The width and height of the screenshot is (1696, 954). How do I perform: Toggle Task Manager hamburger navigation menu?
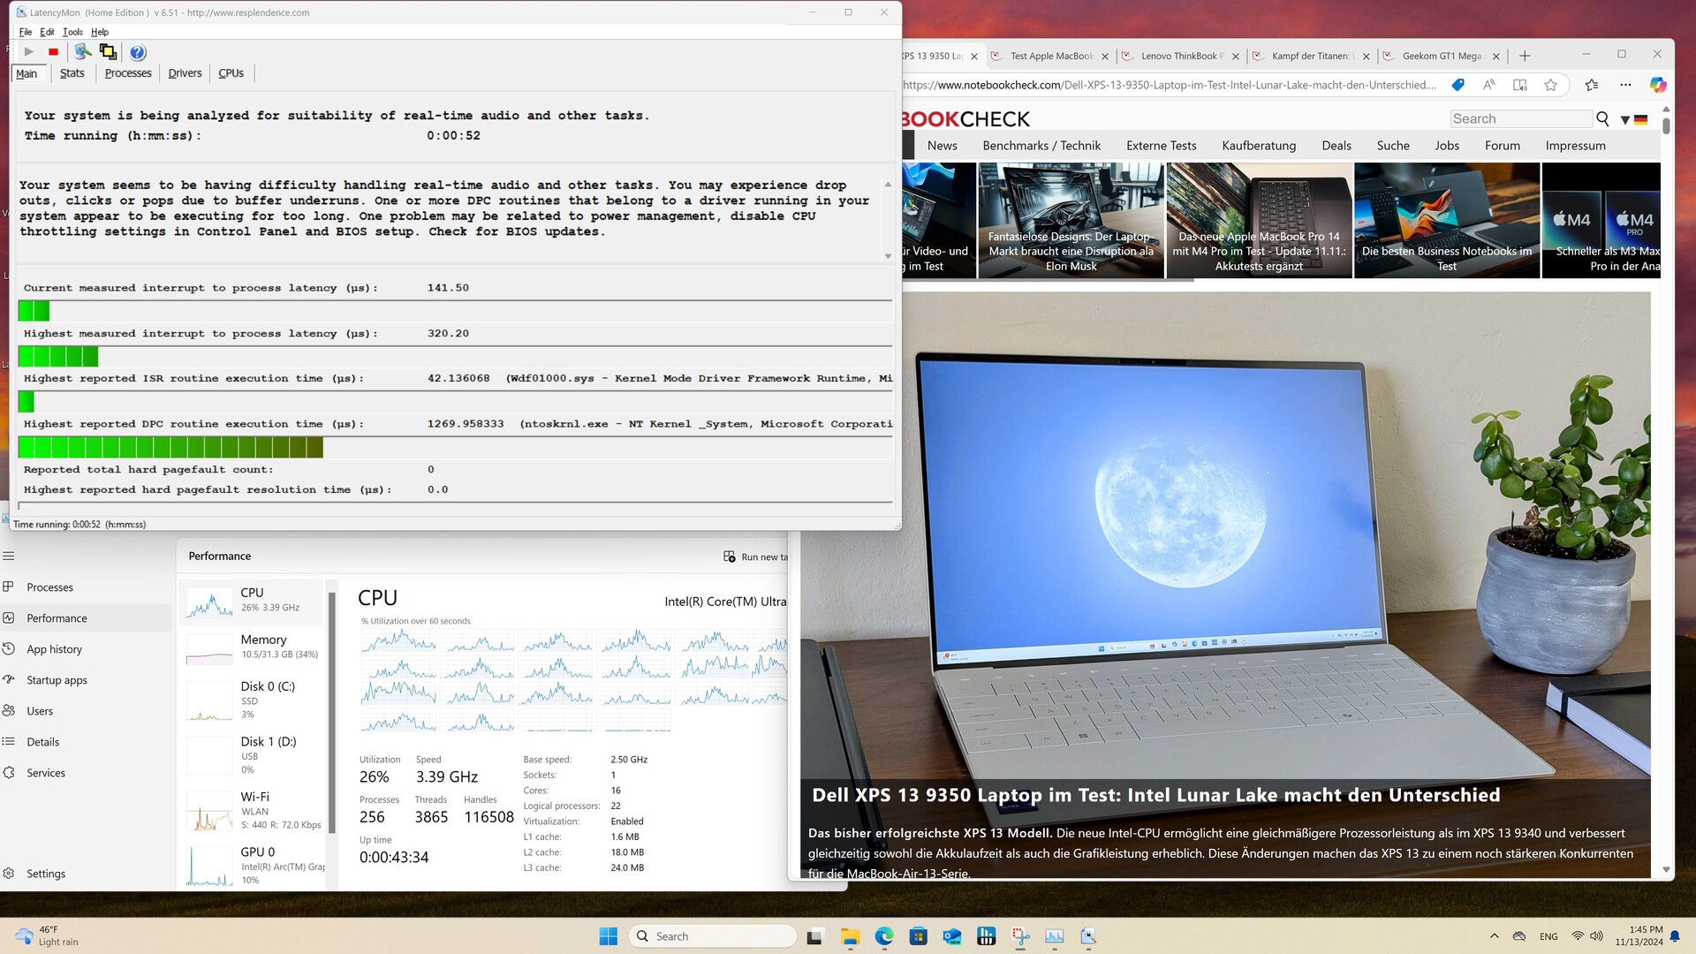pos(9,556)
